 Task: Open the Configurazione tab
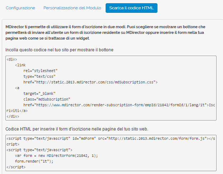point(20,8)
